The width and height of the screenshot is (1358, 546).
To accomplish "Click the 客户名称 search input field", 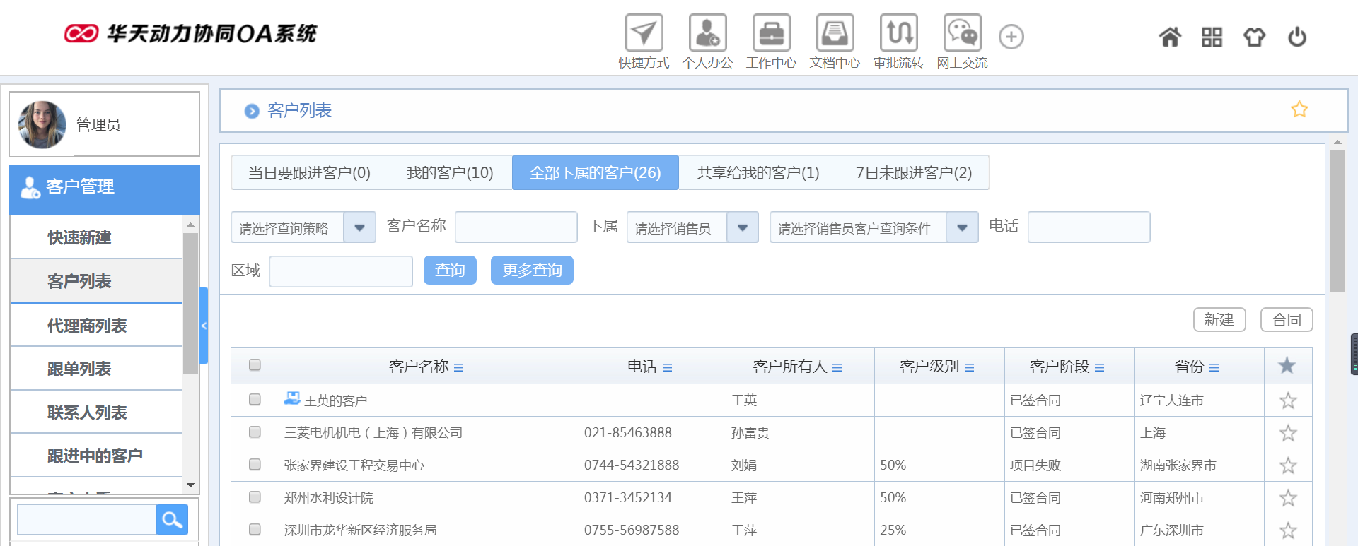I will [x=516, y=227].
